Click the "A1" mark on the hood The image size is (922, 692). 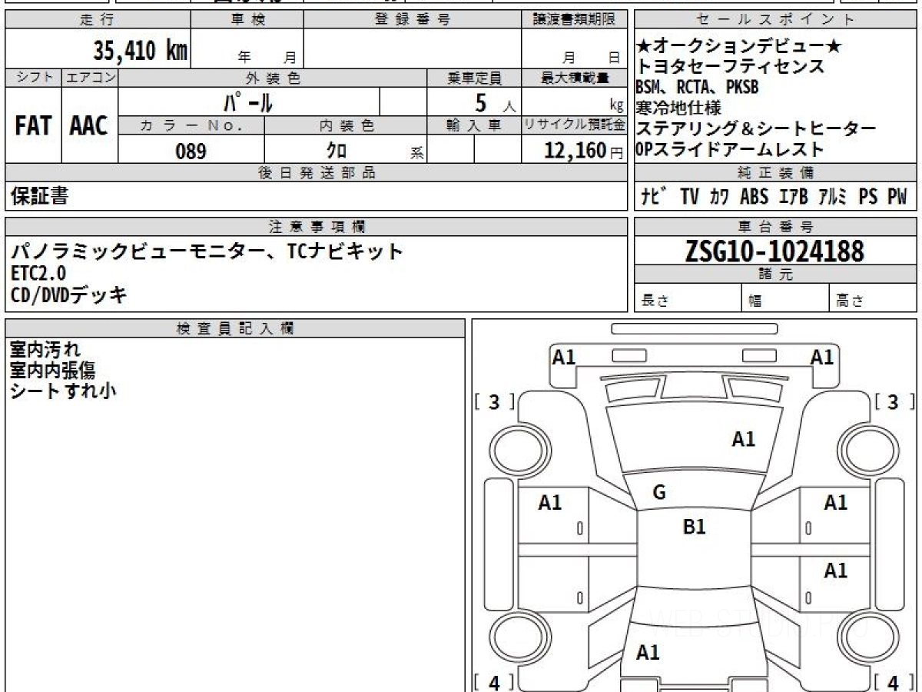coord(743,439)
